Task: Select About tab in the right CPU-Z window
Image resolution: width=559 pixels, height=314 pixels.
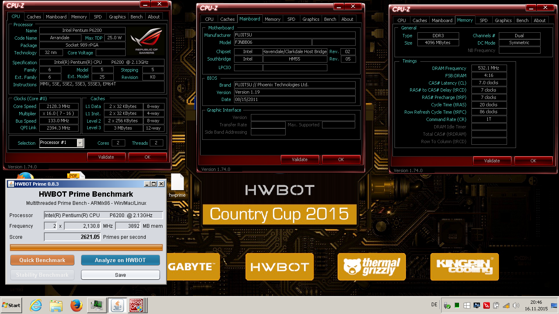Action: point(540,20)
